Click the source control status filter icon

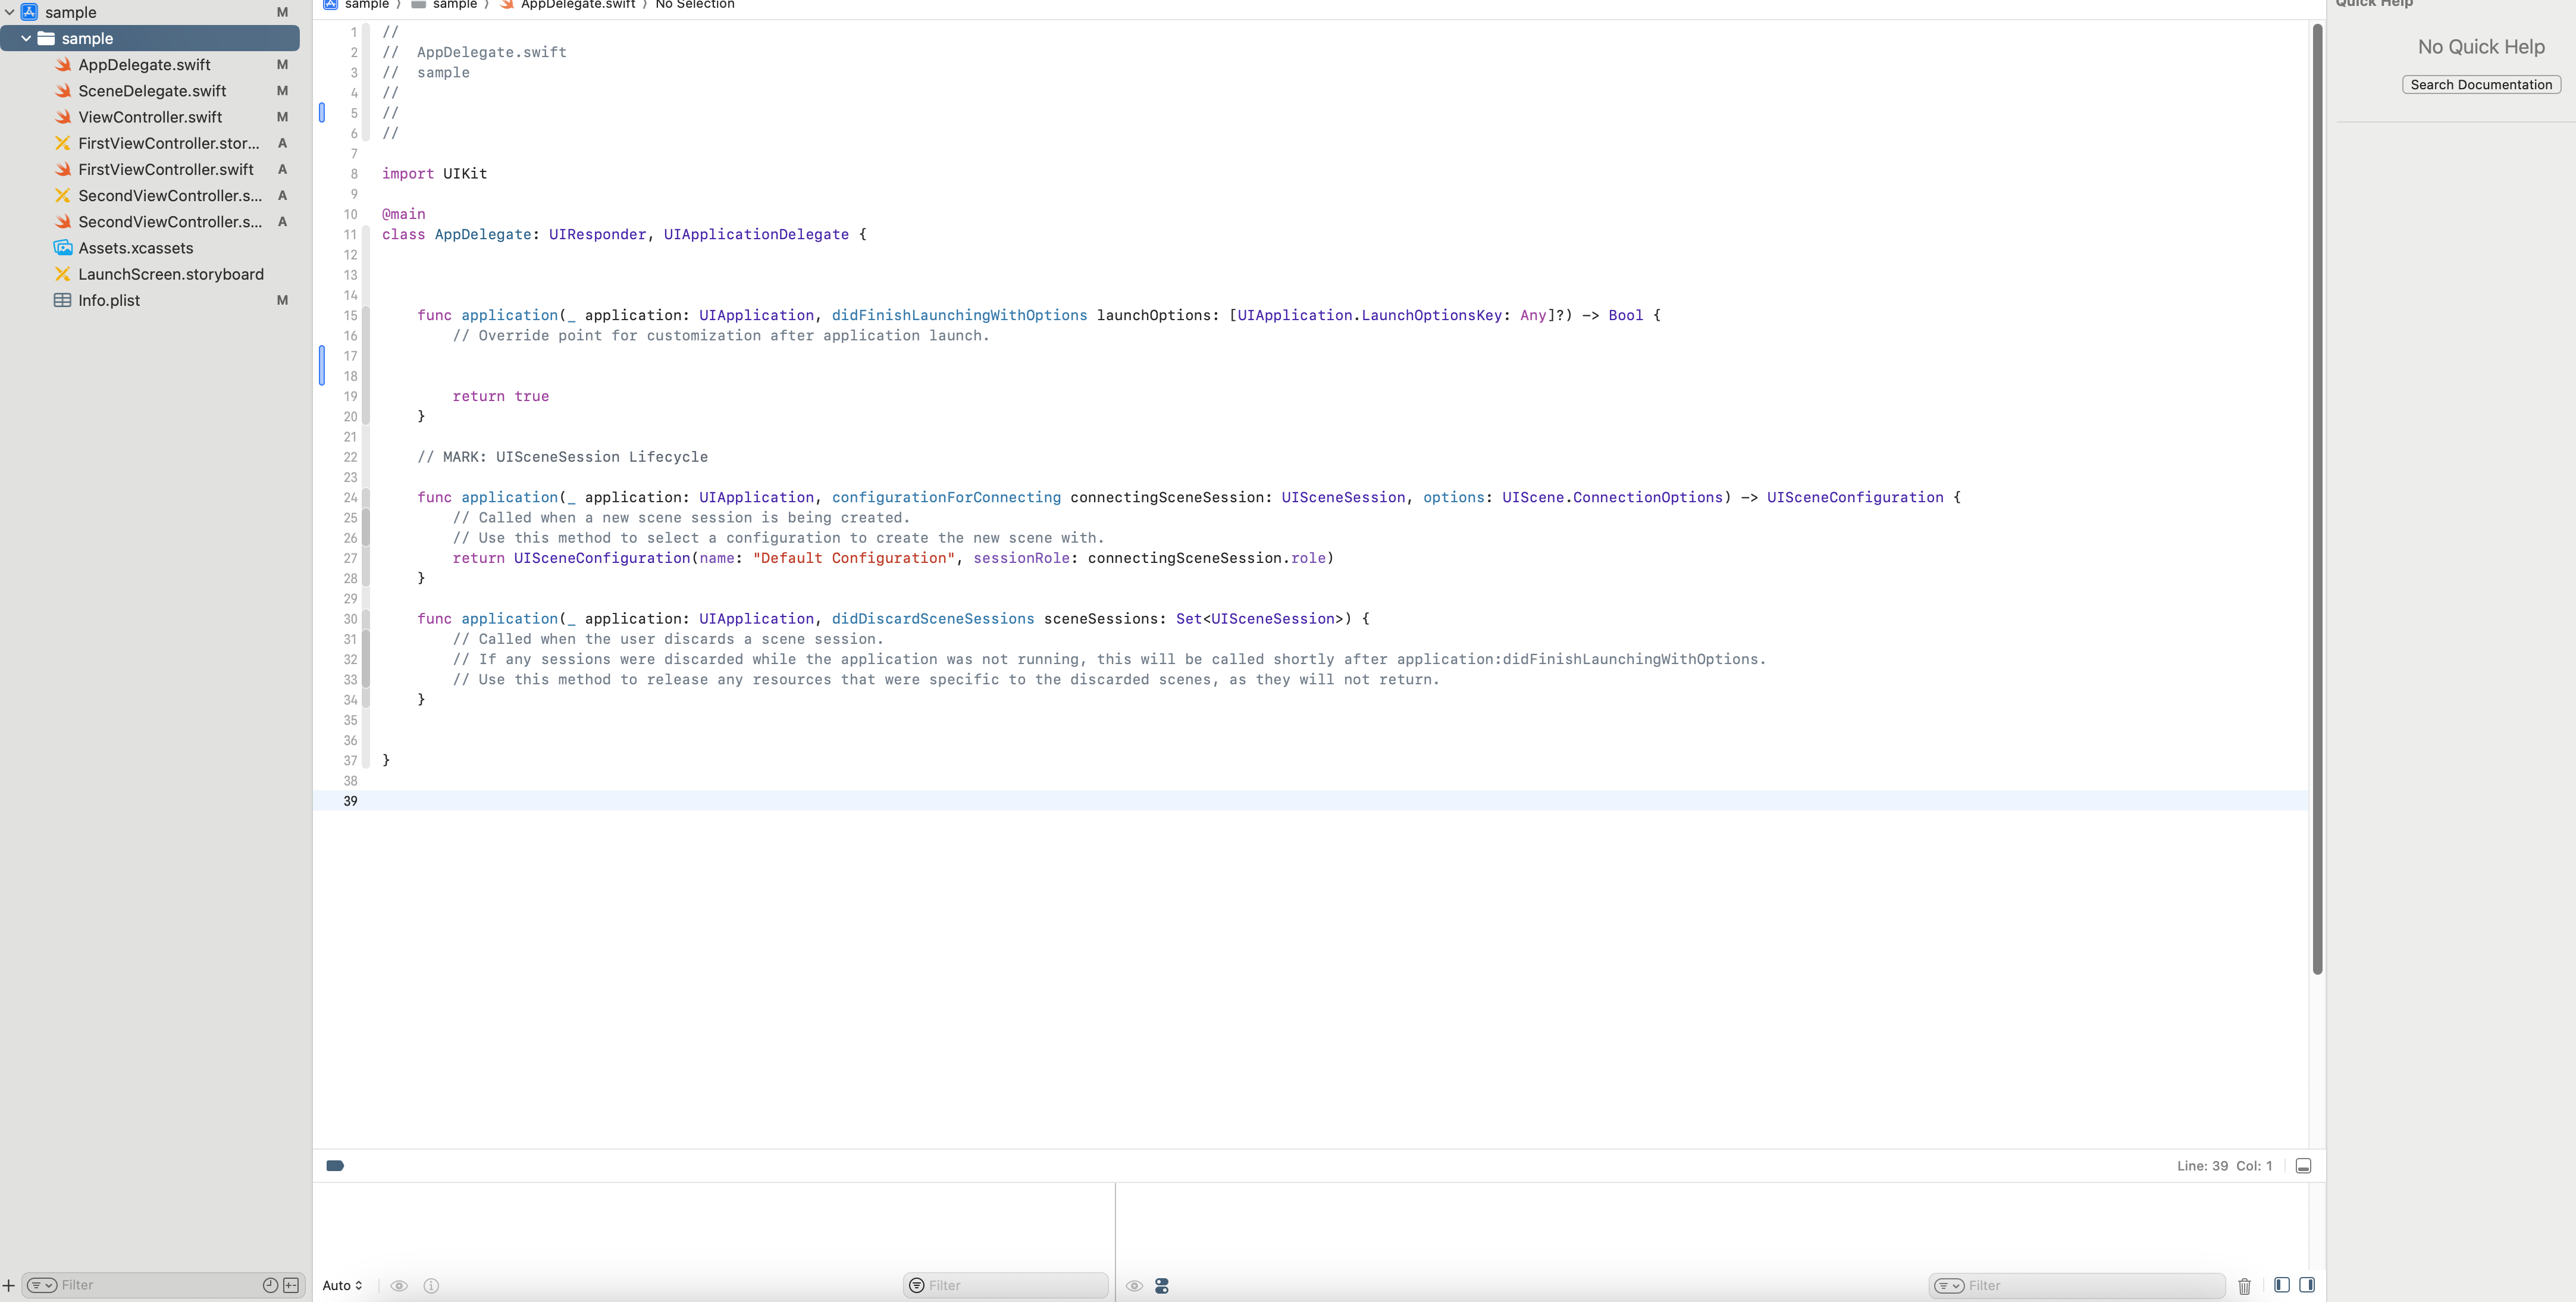291,1285
